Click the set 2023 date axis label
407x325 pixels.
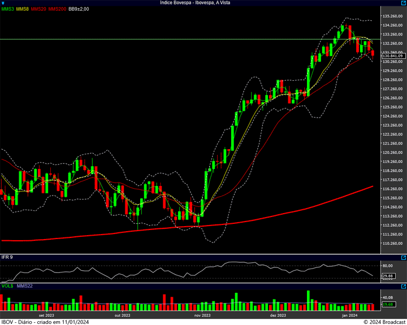pos(46,315)
